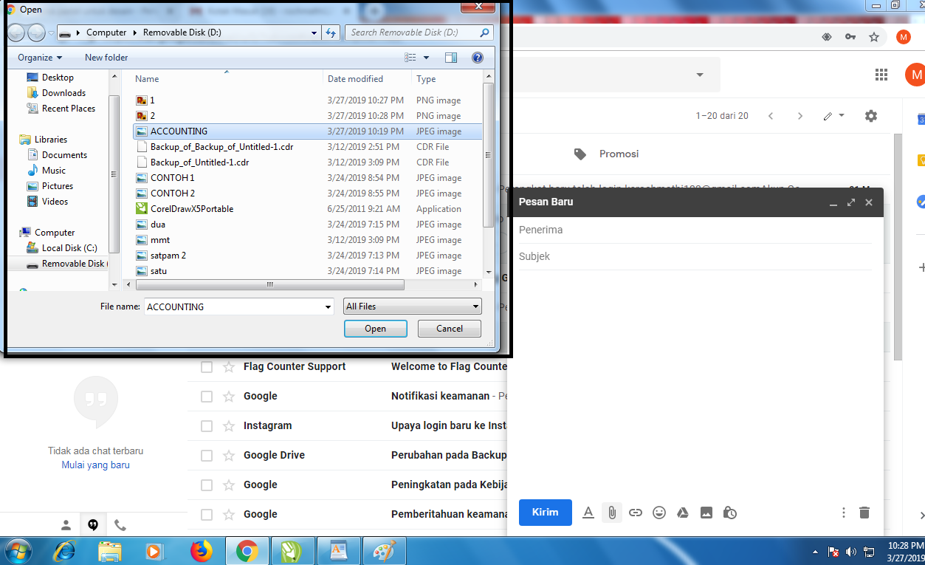Click the insert photo icon in compose toolbar
The image size is (925, 565).
click(x=706, y=512)
